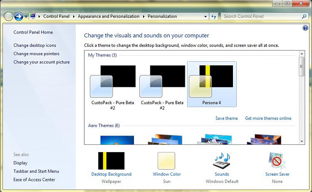
Task: Select fourth Aero theme thumbnail stack
Action: tap(264, 139)
